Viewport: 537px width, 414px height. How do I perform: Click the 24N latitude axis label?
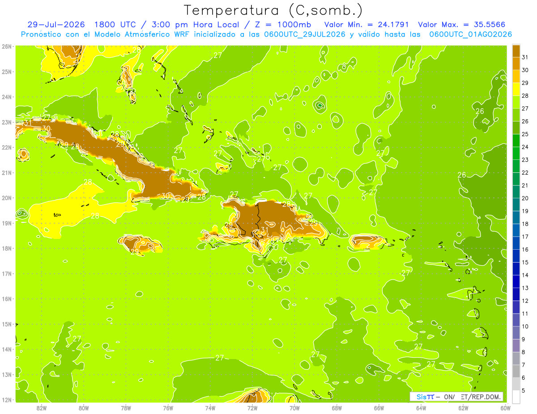point(7,97)
